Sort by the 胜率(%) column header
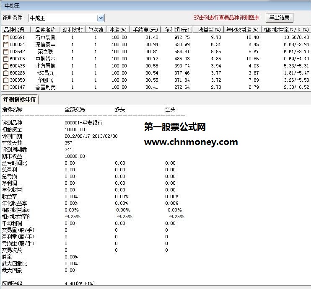The height and width of the screenshot is (289, 311). [118, 30]
